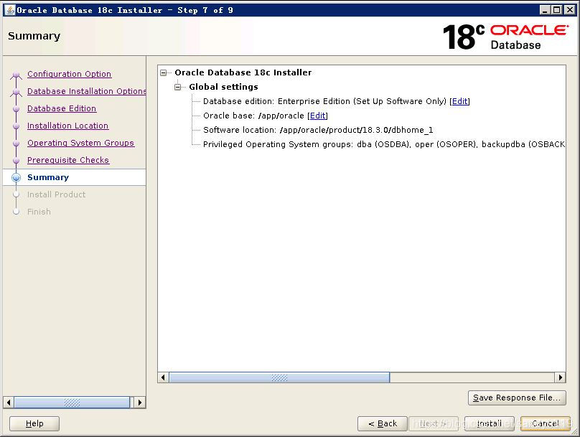
Task: Select the Privileged Operating System groups row
Action: (383, 144)
